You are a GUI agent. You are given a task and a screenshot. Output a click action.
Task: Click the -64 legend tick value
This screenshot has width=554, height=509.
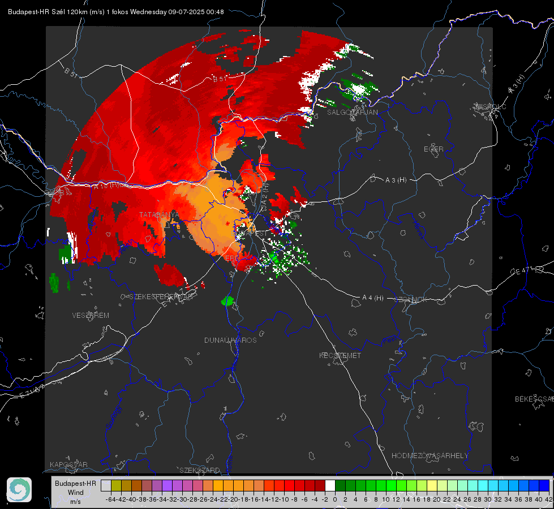(111, 499)
